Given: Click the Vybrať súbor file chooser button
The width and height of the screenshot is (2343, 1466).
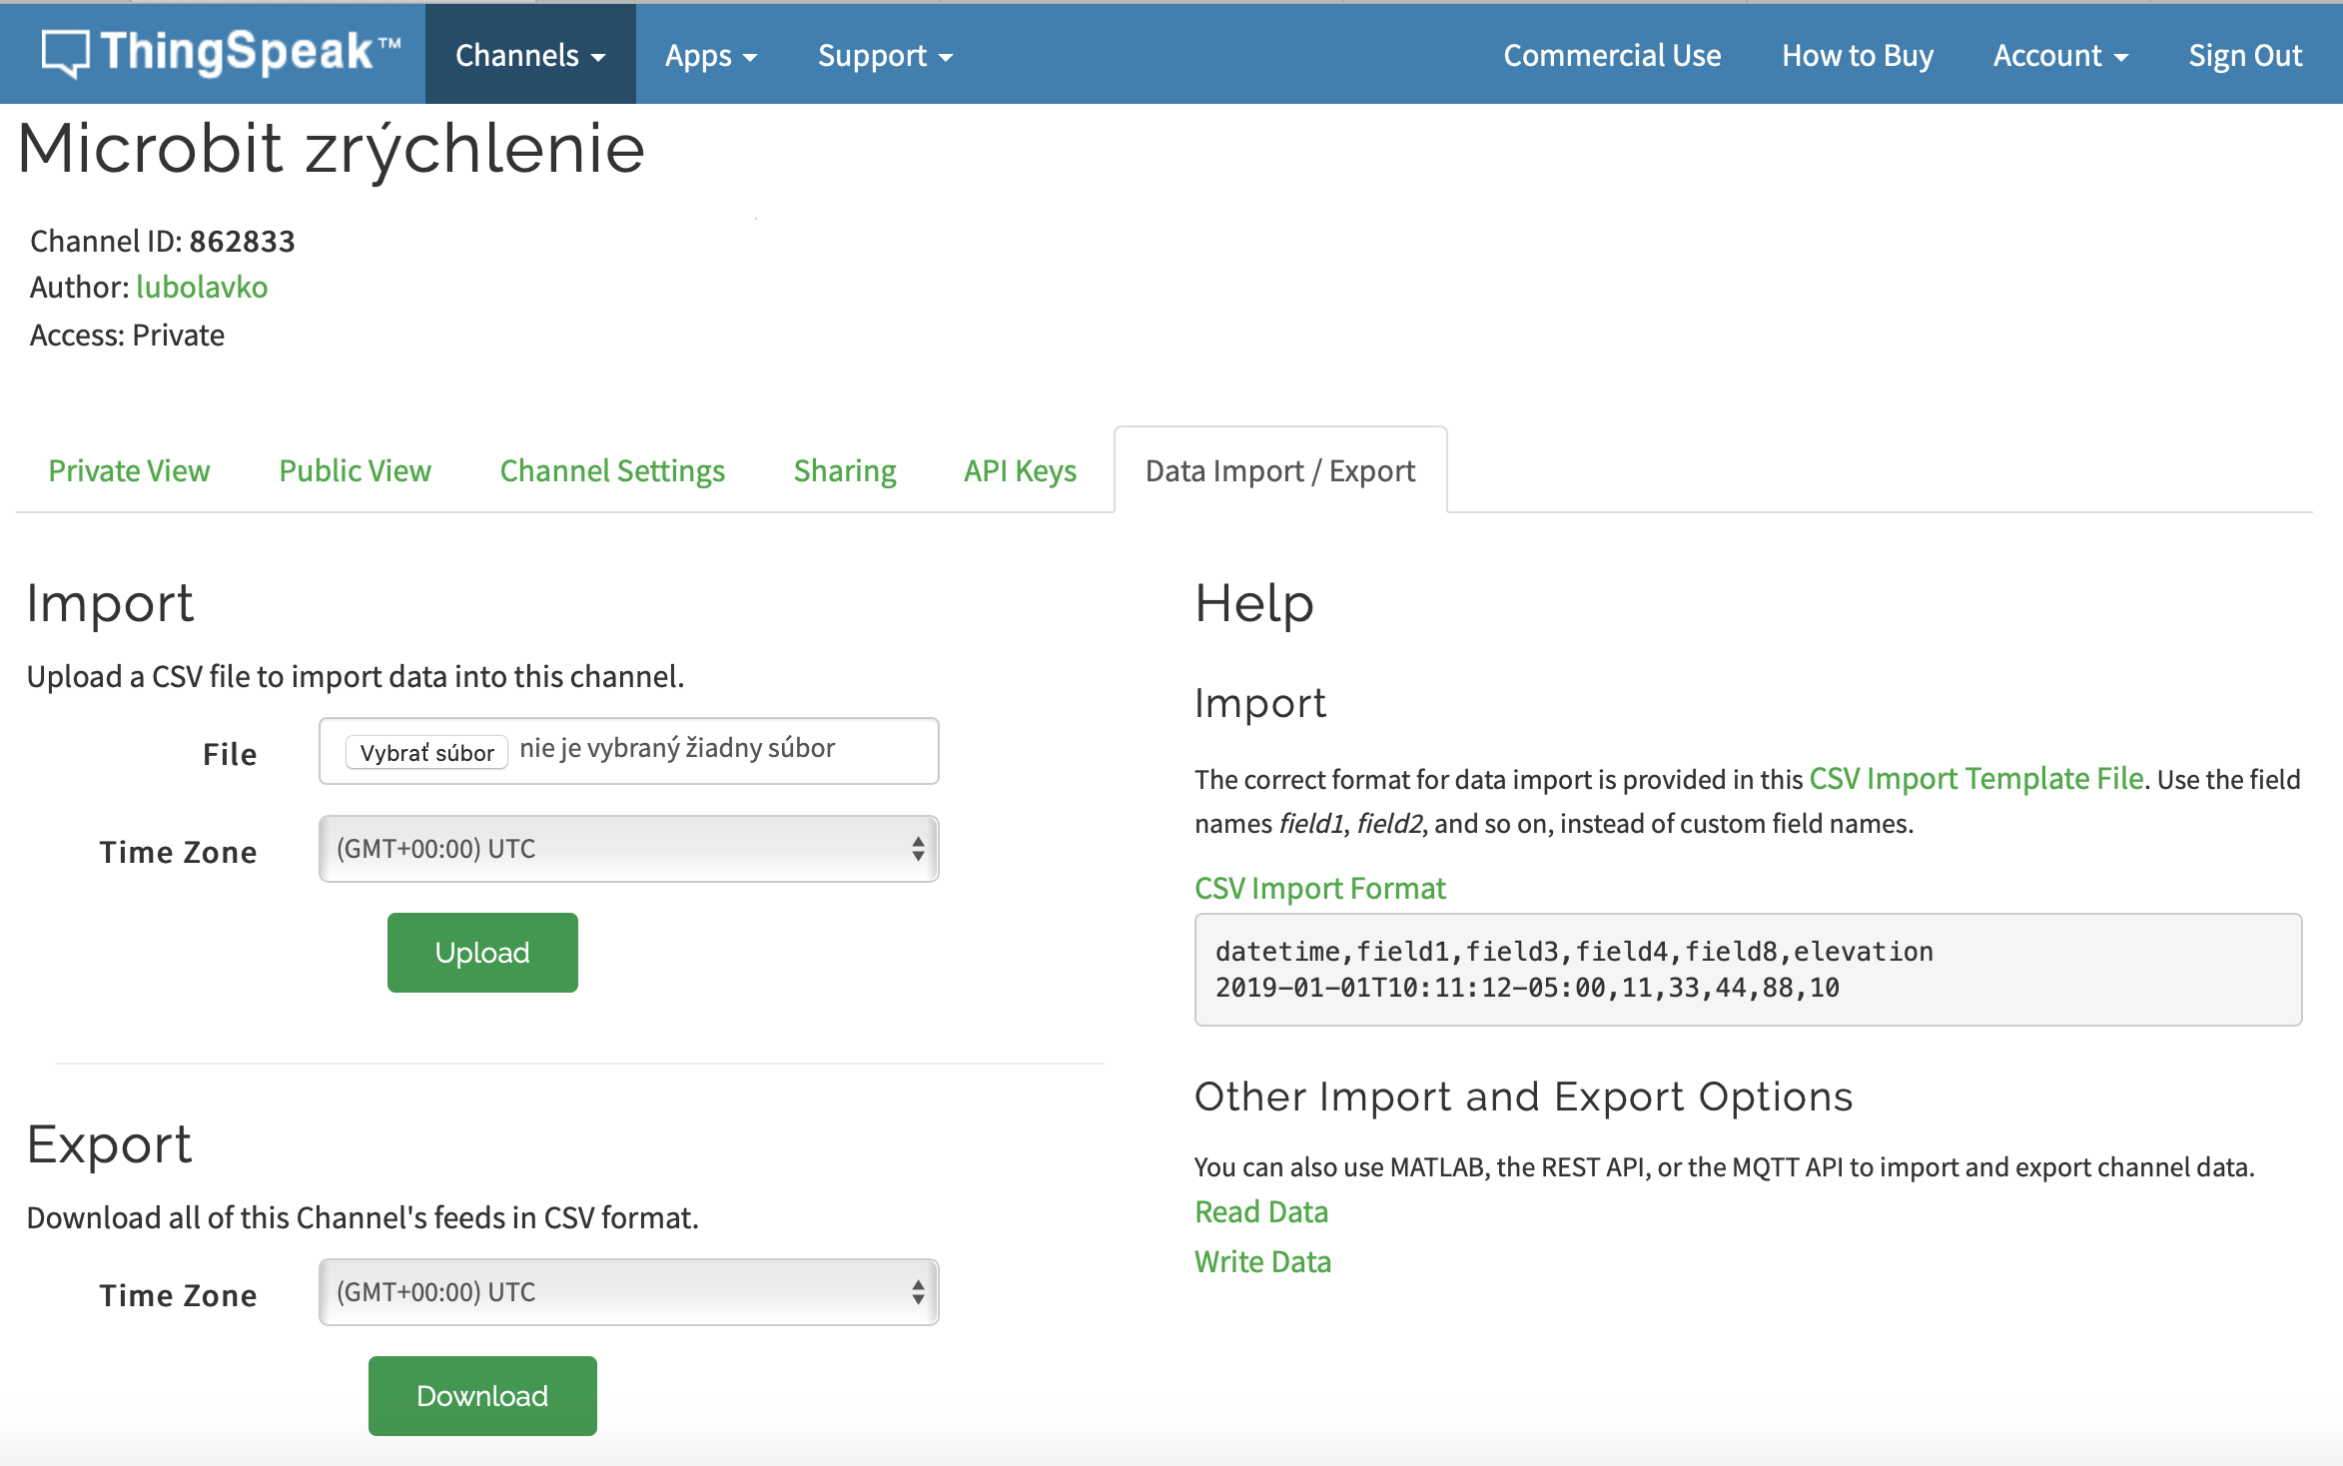Looking at the screenshot, I should click(426, 752).
